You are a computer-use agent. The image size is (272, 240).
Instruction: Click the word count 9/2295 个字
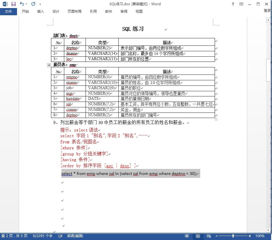[43, 236]
